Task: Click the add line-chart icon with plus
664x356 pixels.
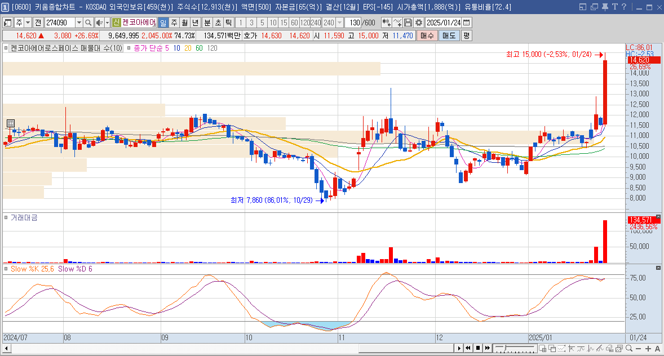Action: click(397, 23)
